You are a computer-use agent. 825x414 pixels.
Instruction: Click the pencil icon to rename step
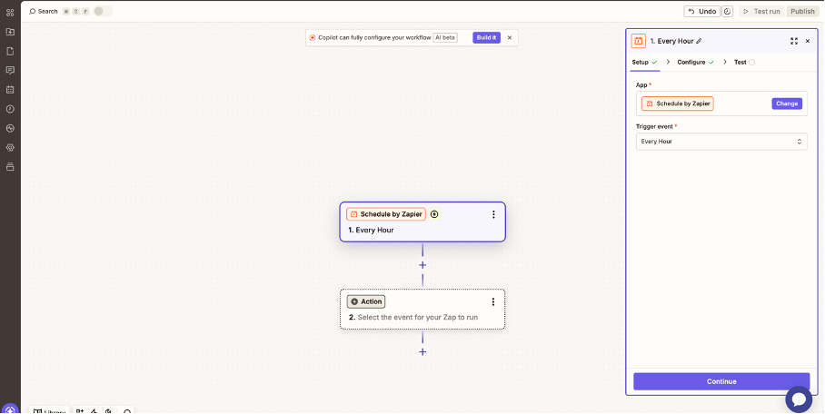[x=699, y=41]
